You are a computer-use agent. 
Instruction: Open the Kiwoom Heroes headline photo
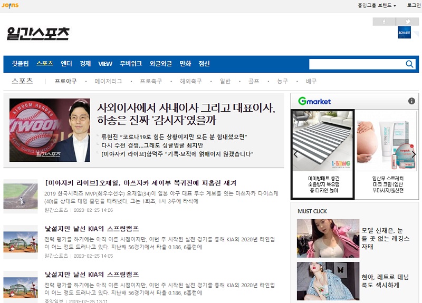point(50,130)
